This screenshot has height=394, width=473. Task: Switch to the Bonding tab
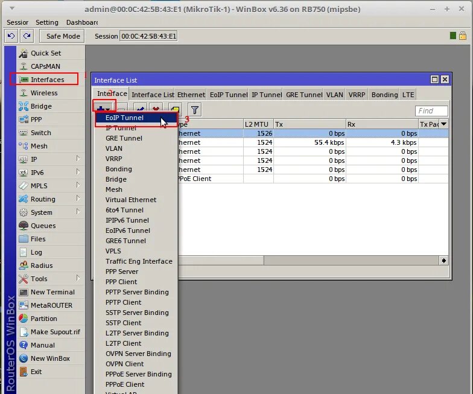[x=384, y=95]
